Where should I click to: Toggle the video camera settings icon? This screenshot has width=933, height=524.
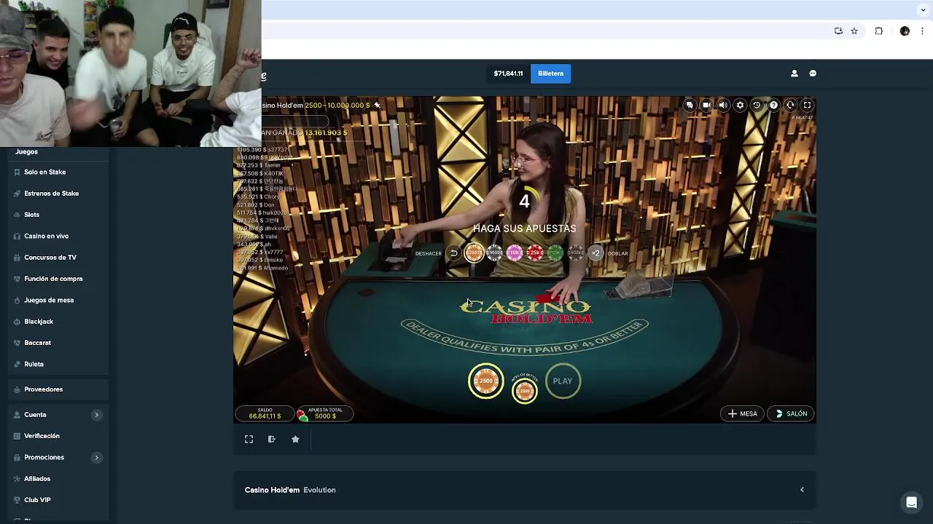[706, 105]
